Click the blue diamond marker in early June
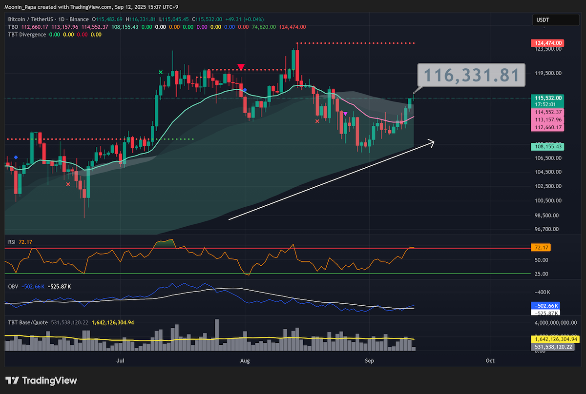This screenshot has height=394, width=586. pyautogui.click(x=16, y=157)
